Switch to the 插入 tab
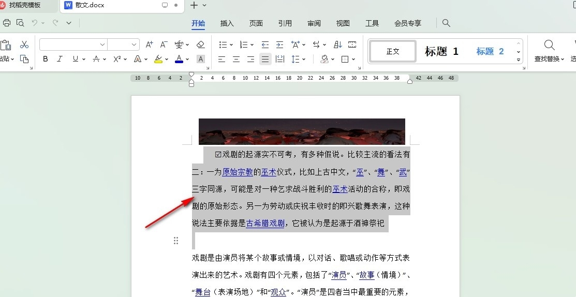The height and width of the screenshot is (297, 576). click(227, 23)
